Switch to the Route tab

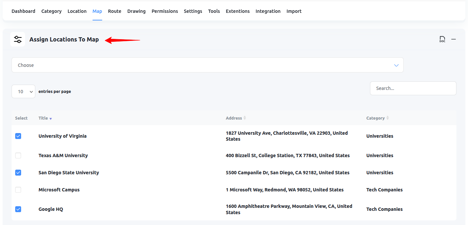point(115,11)
